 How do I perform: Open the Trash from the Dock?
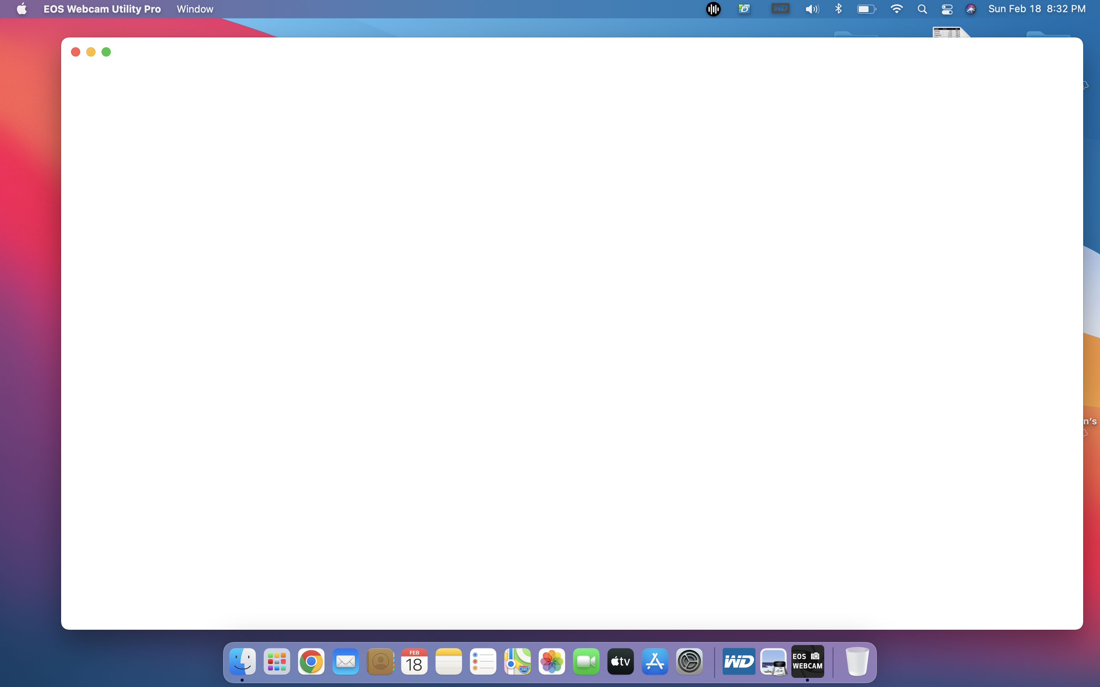coord(856,662)
